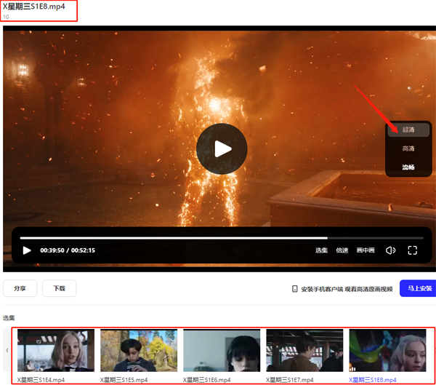Click the 马上安装 install button

[x=419, y=288]
